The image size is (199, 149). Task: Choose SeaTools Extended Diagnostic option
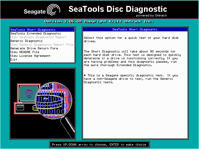[x=36, y=34]
